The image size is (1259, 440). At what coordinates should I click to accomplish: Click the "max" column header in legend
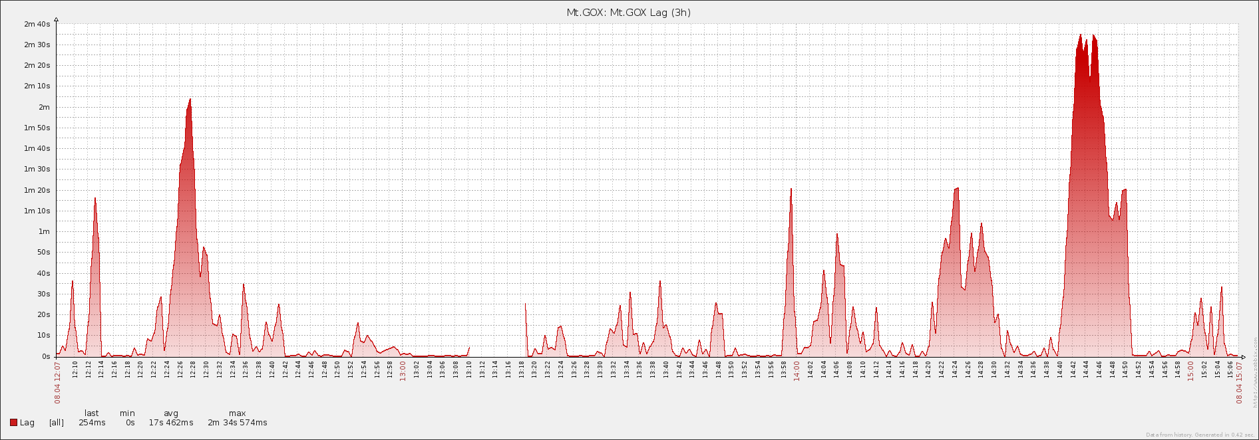(x=238, y=413)
